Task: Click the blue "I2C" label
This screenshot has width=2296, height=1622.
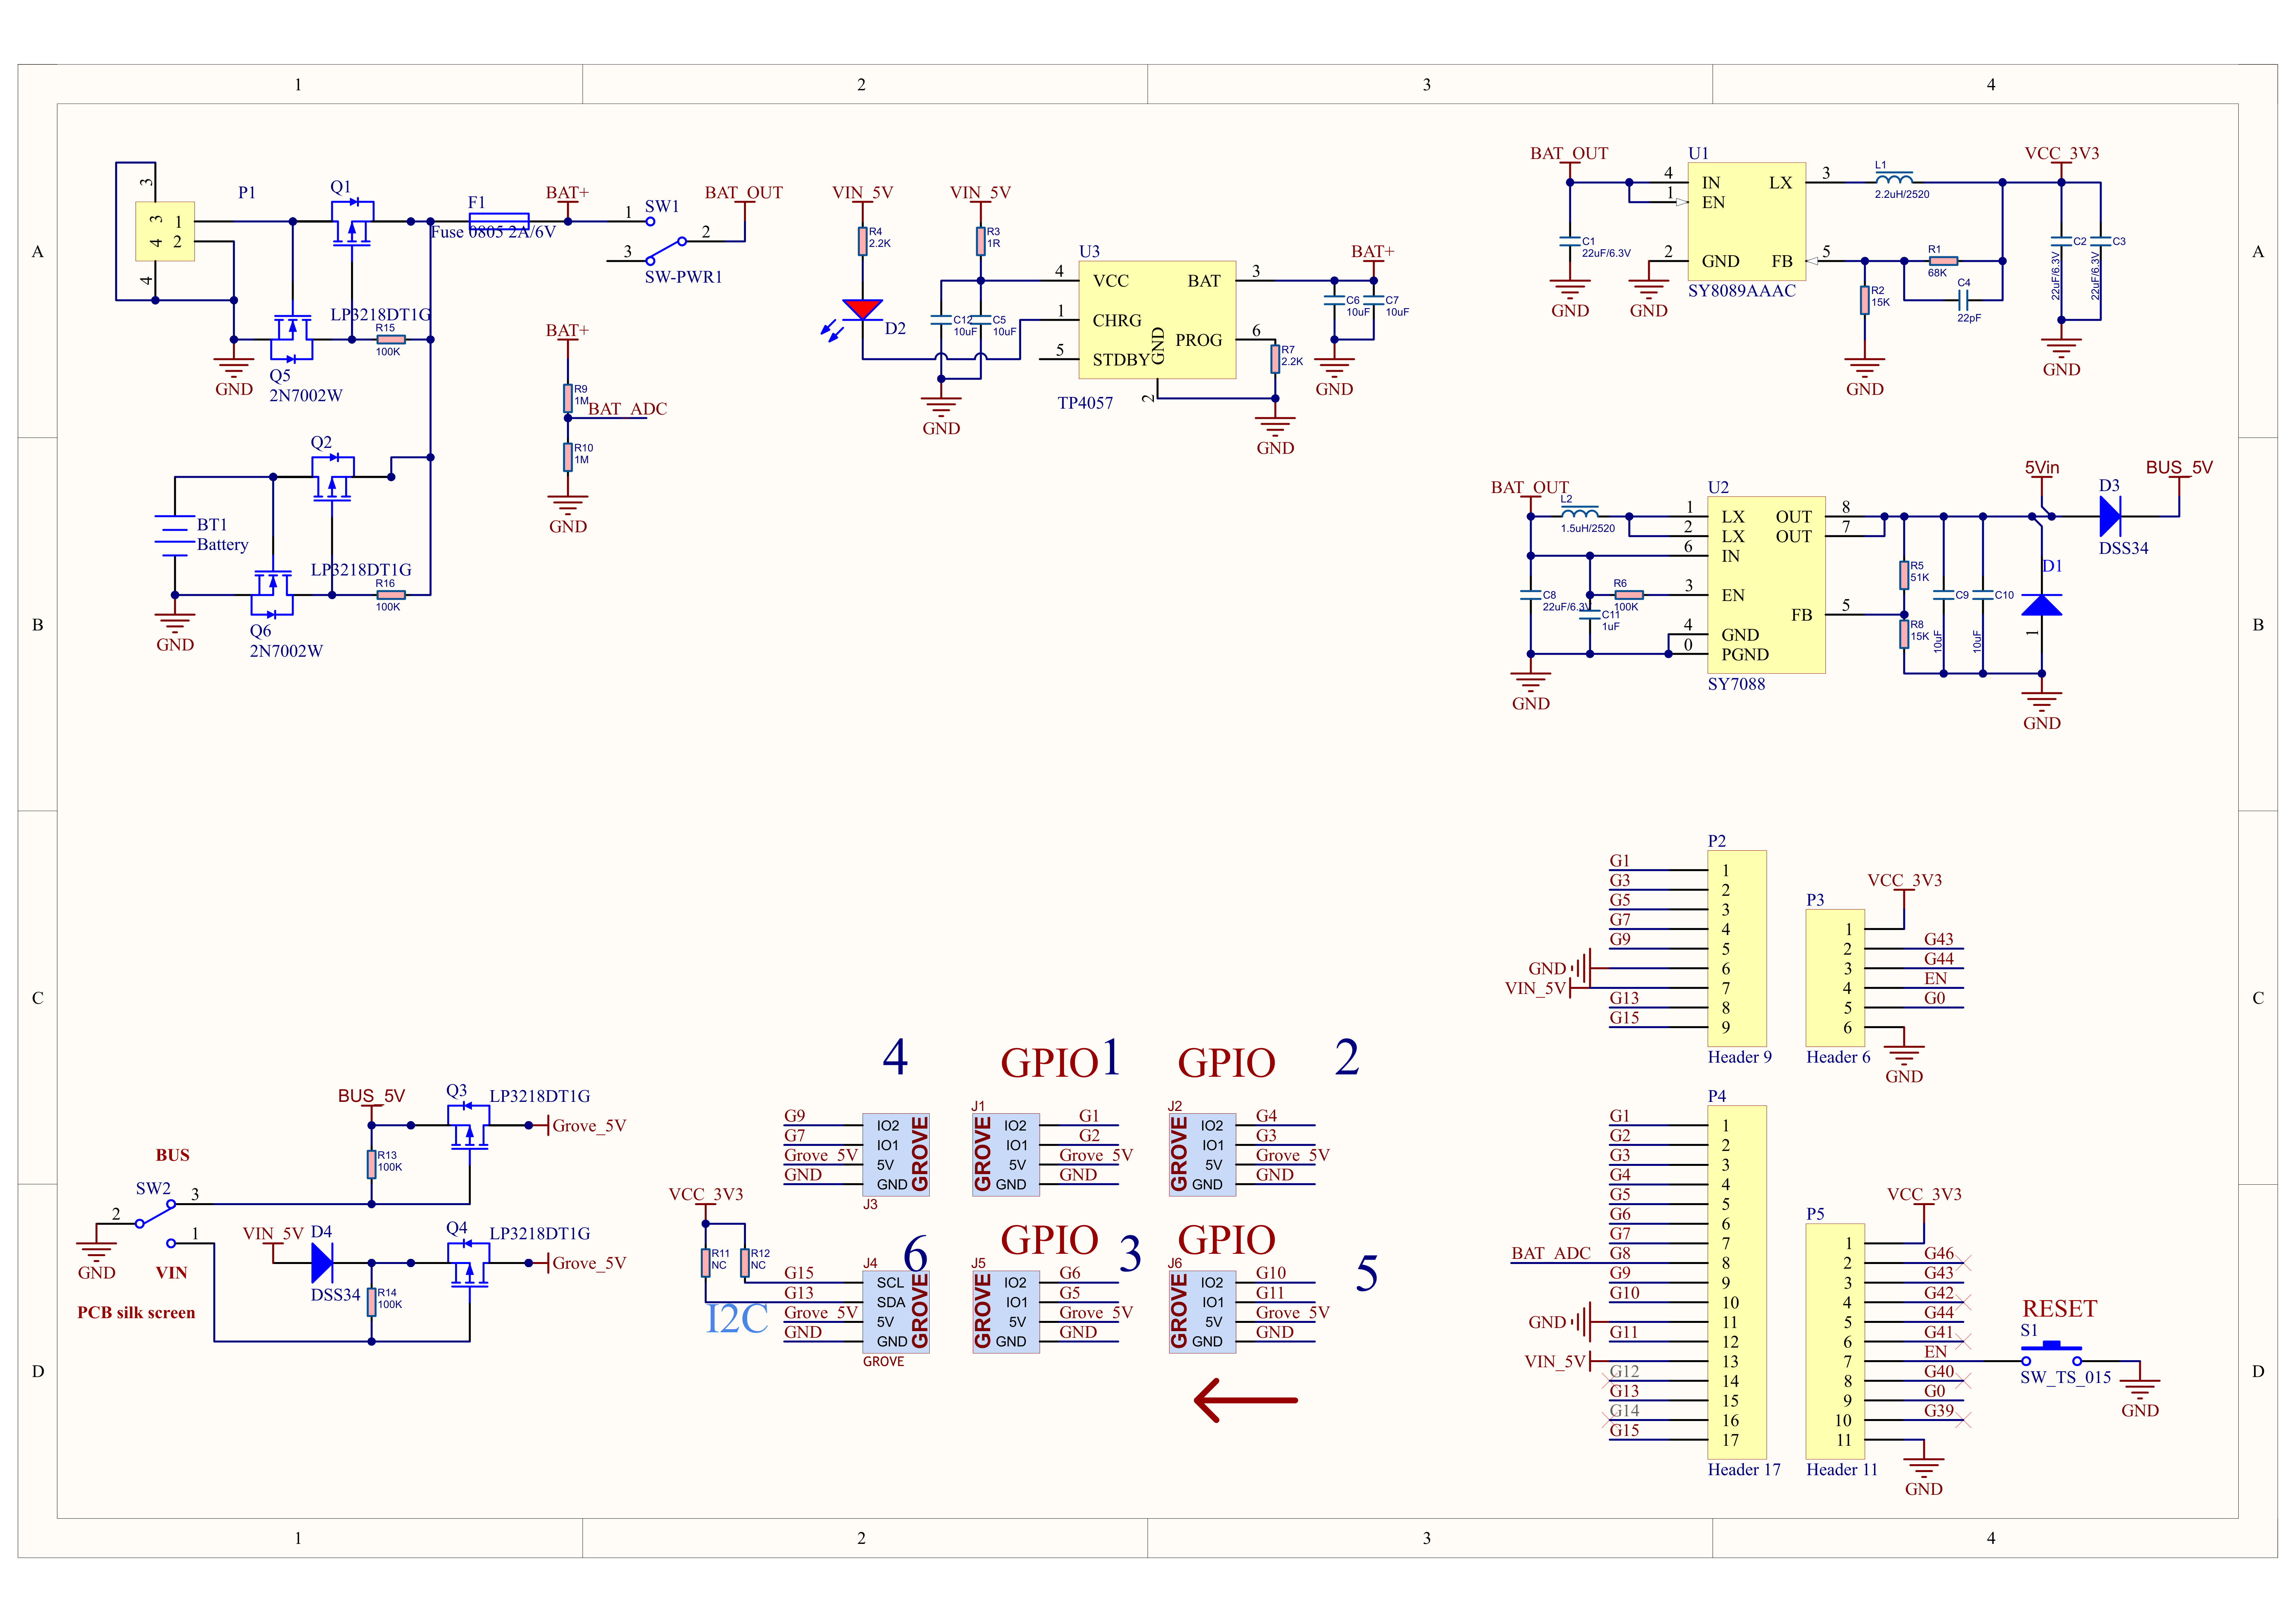Action: click(737, 1318)
